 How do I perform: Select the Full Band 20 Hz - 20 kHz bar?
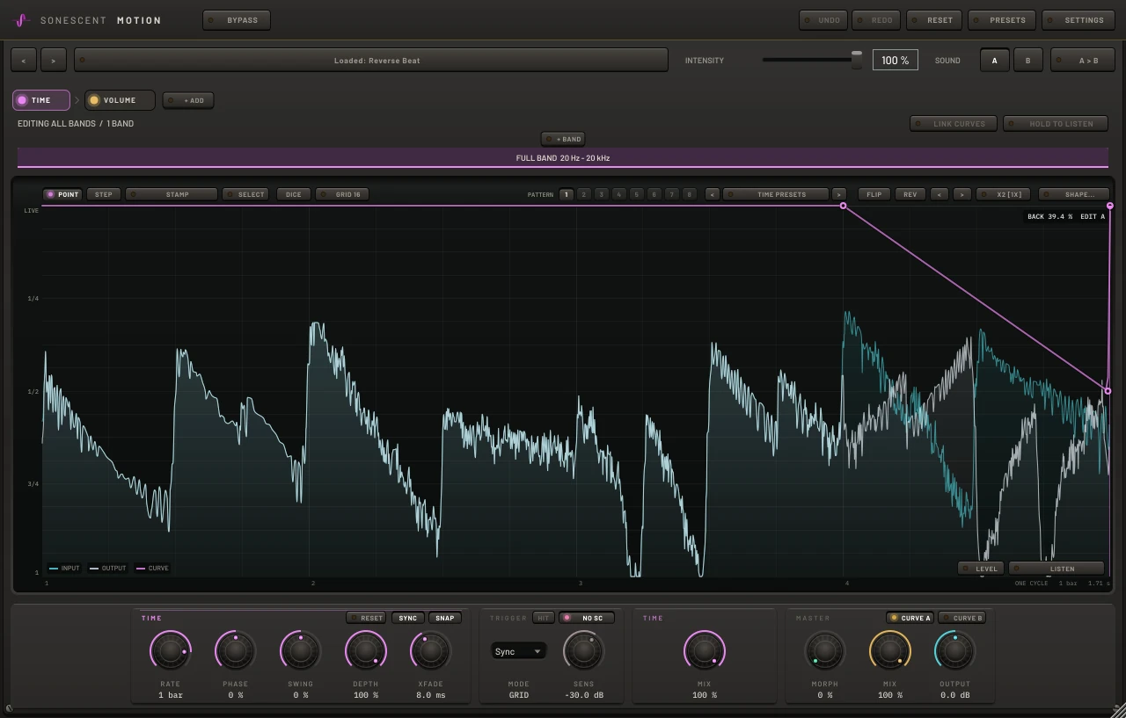pos(563,158)
